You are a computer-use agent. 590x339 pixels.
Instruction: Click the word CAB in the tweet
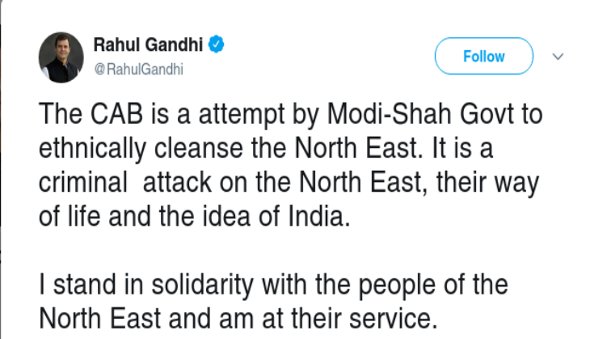tap(116, 113)
